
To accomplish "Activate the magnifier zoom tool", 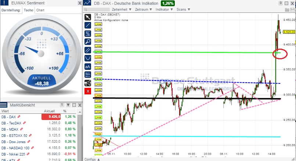I will 88,42.
